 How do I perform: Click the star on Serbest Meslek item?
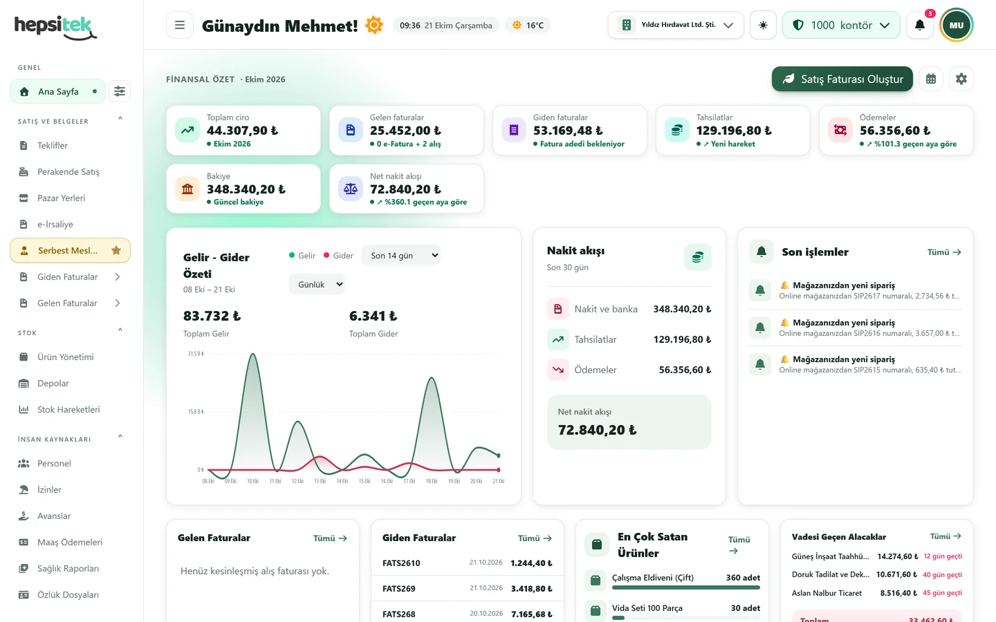point(116,250)
